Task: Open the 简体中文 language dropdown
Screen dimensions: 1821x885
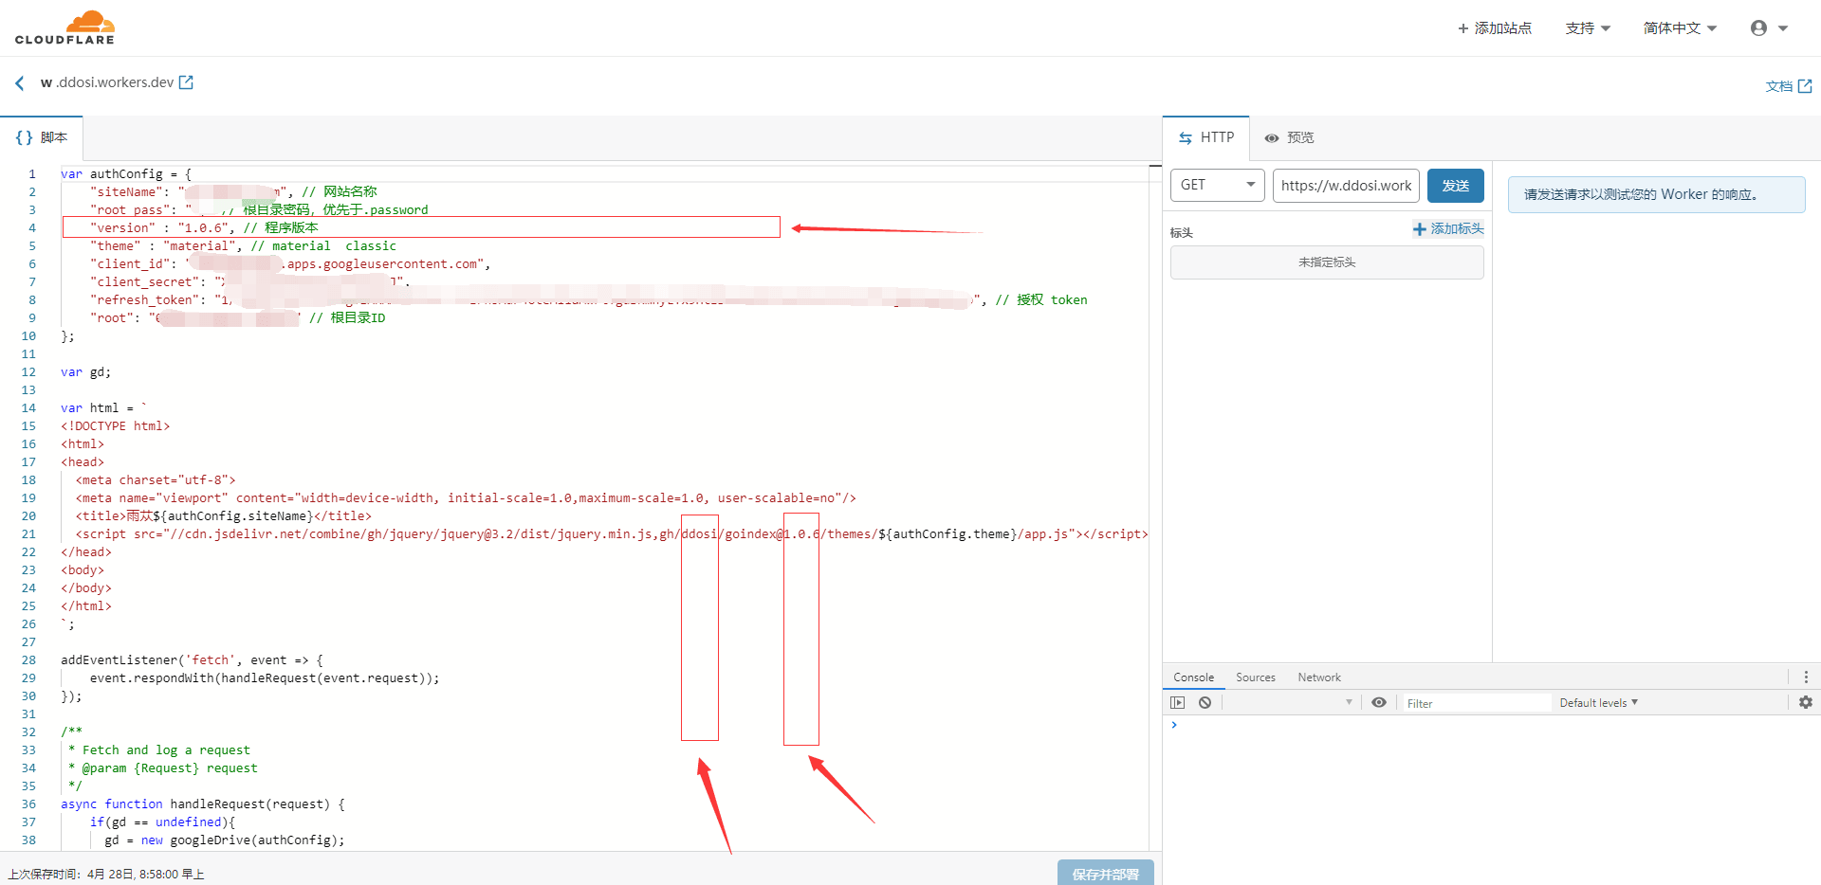Action: [x=1680, y=28]
